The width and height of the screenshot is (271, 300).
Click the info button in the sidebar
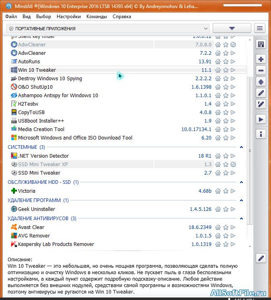[261, 134]
